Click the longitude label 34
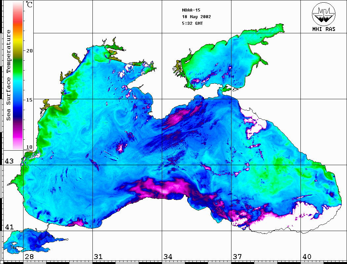The width and height of the screenshot is (347, 264). tap(168, 257)
